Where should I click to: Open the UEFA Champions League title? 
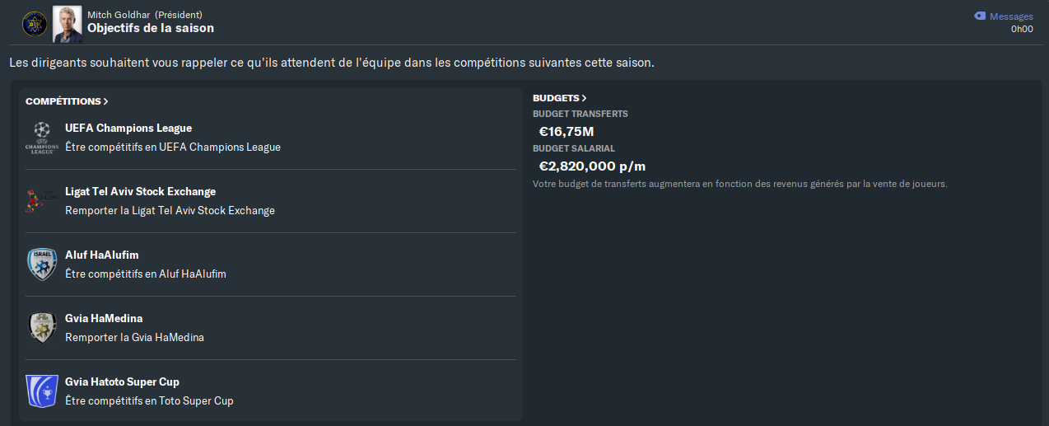click(128, 129)
